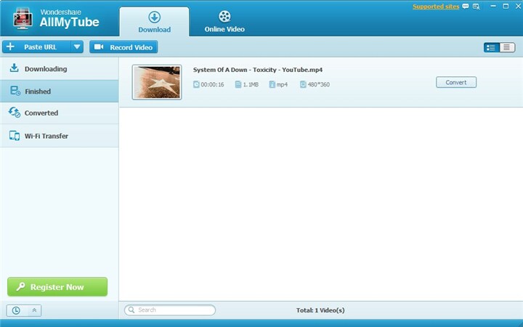This screenshot has height=327, width=523.
Task: Click the Finished sidebar icon
Action: (x=15, y=90)
